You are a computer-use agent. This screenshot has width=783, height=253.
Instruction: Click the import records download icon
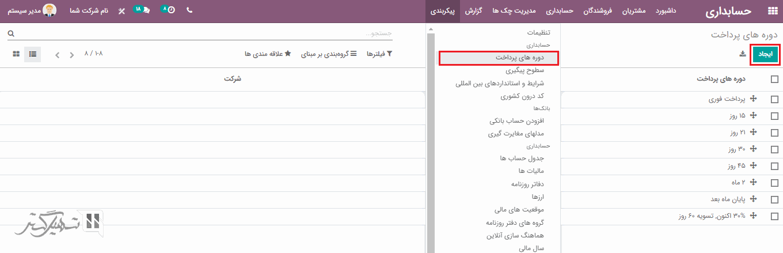[743, 54]
